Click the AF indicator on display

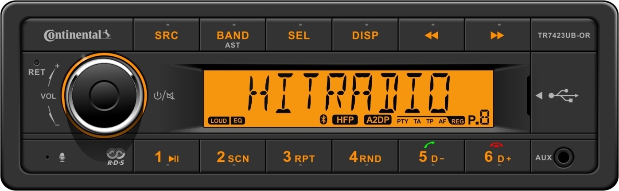(442, 121)
